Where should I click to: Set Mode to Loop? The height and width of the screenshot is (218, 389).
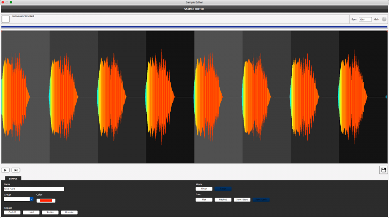tap(223, 188)
